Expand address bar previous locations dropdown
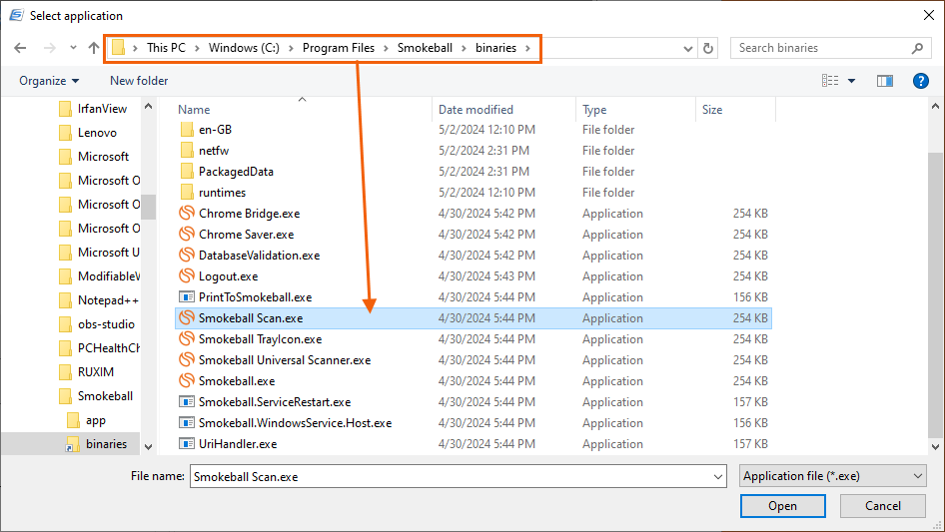This screenshot has height=532, width=945. point(687,48)
